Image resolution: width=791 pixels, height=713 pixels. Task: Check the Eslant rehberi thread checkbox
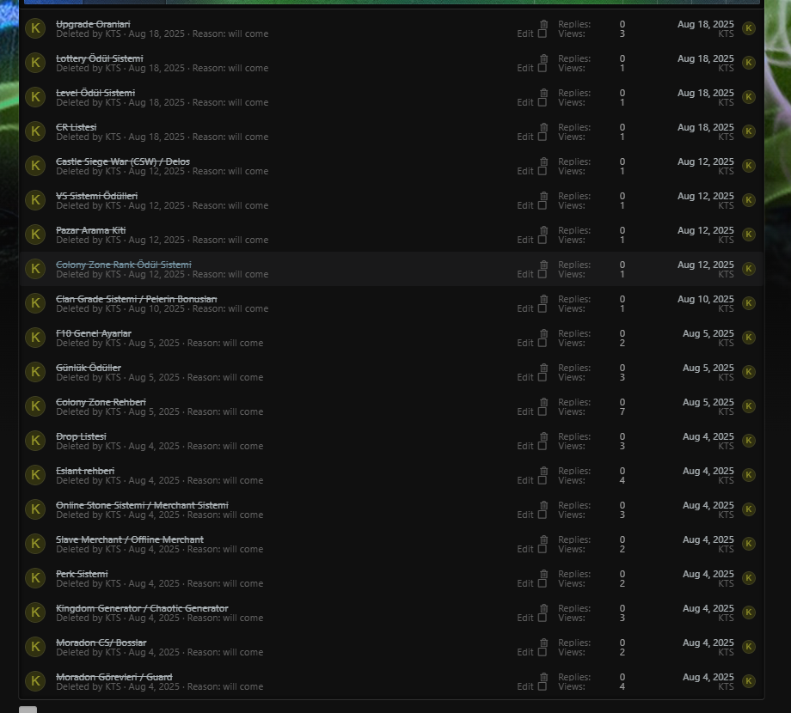click(543, 480)
